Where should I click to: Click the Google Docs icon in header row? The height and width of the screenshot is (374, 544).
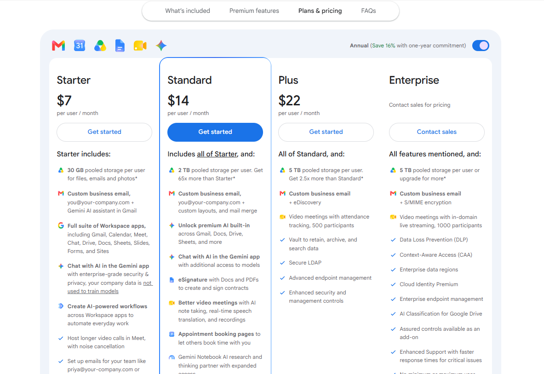tap(120, 46)
